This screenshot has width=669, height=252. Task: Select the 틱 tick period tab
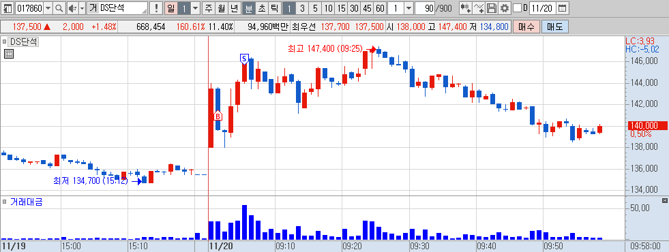pyautogui.click(x=275, y=8)
